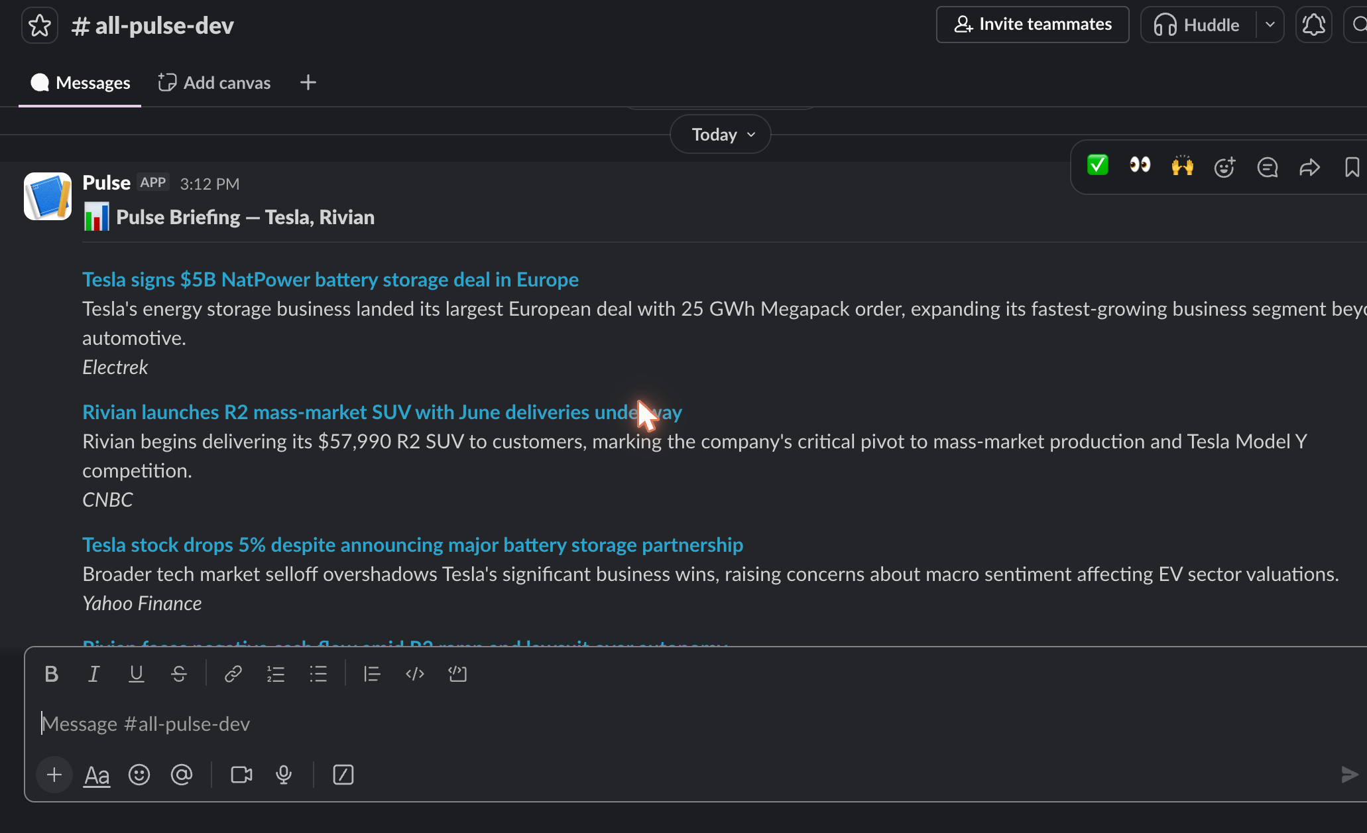Image resolution: width=1367 pixels, height=833 pixels.
Task: Select the Add canvas tab
Action: click(214, 82)
